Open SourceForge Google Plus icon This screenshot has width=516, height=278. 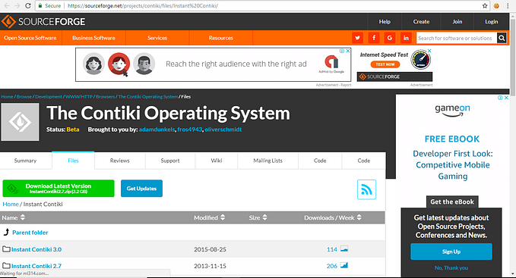pyautogui.click(x=390, y=38)
